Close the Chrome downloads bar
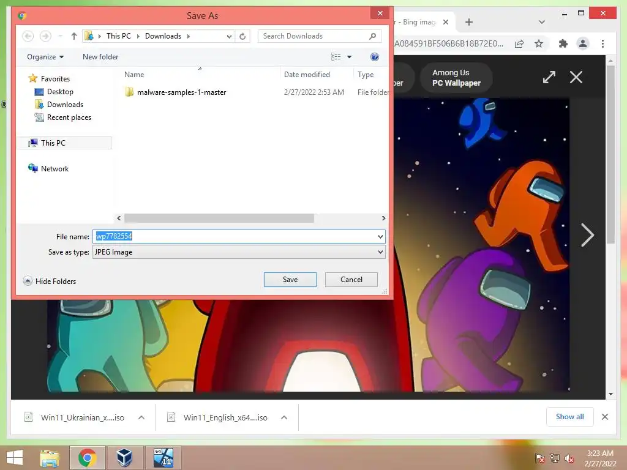 [x=604, y=417]
